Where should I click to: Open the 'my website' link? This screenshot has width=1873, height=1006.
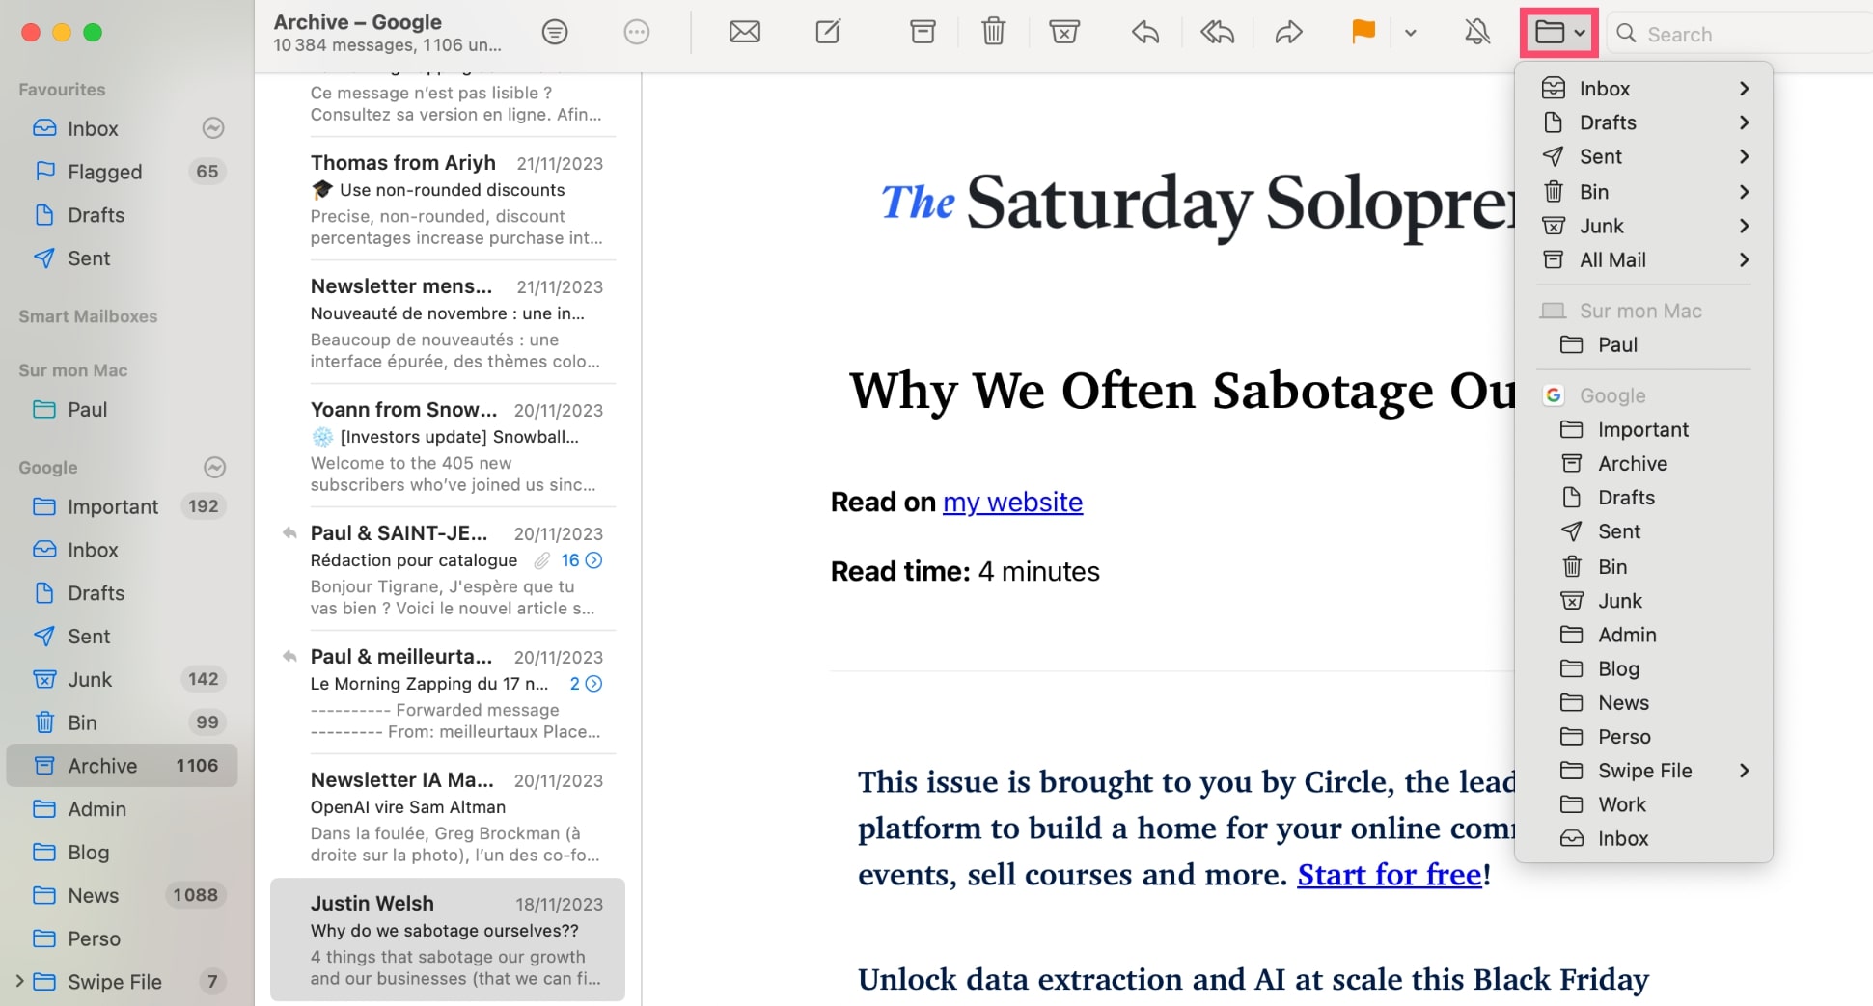pos(1012,503)
